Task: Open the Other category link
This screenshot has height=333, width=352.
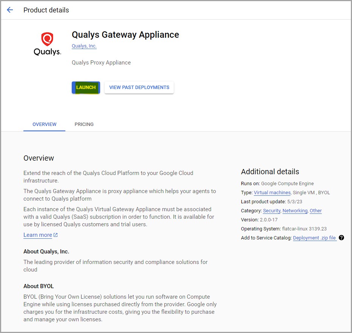Action: click(x=316, y=211)
